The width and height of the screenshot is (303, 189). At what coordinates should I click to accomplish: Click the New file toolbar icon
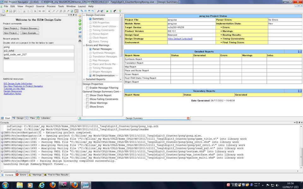coord(3,11)
